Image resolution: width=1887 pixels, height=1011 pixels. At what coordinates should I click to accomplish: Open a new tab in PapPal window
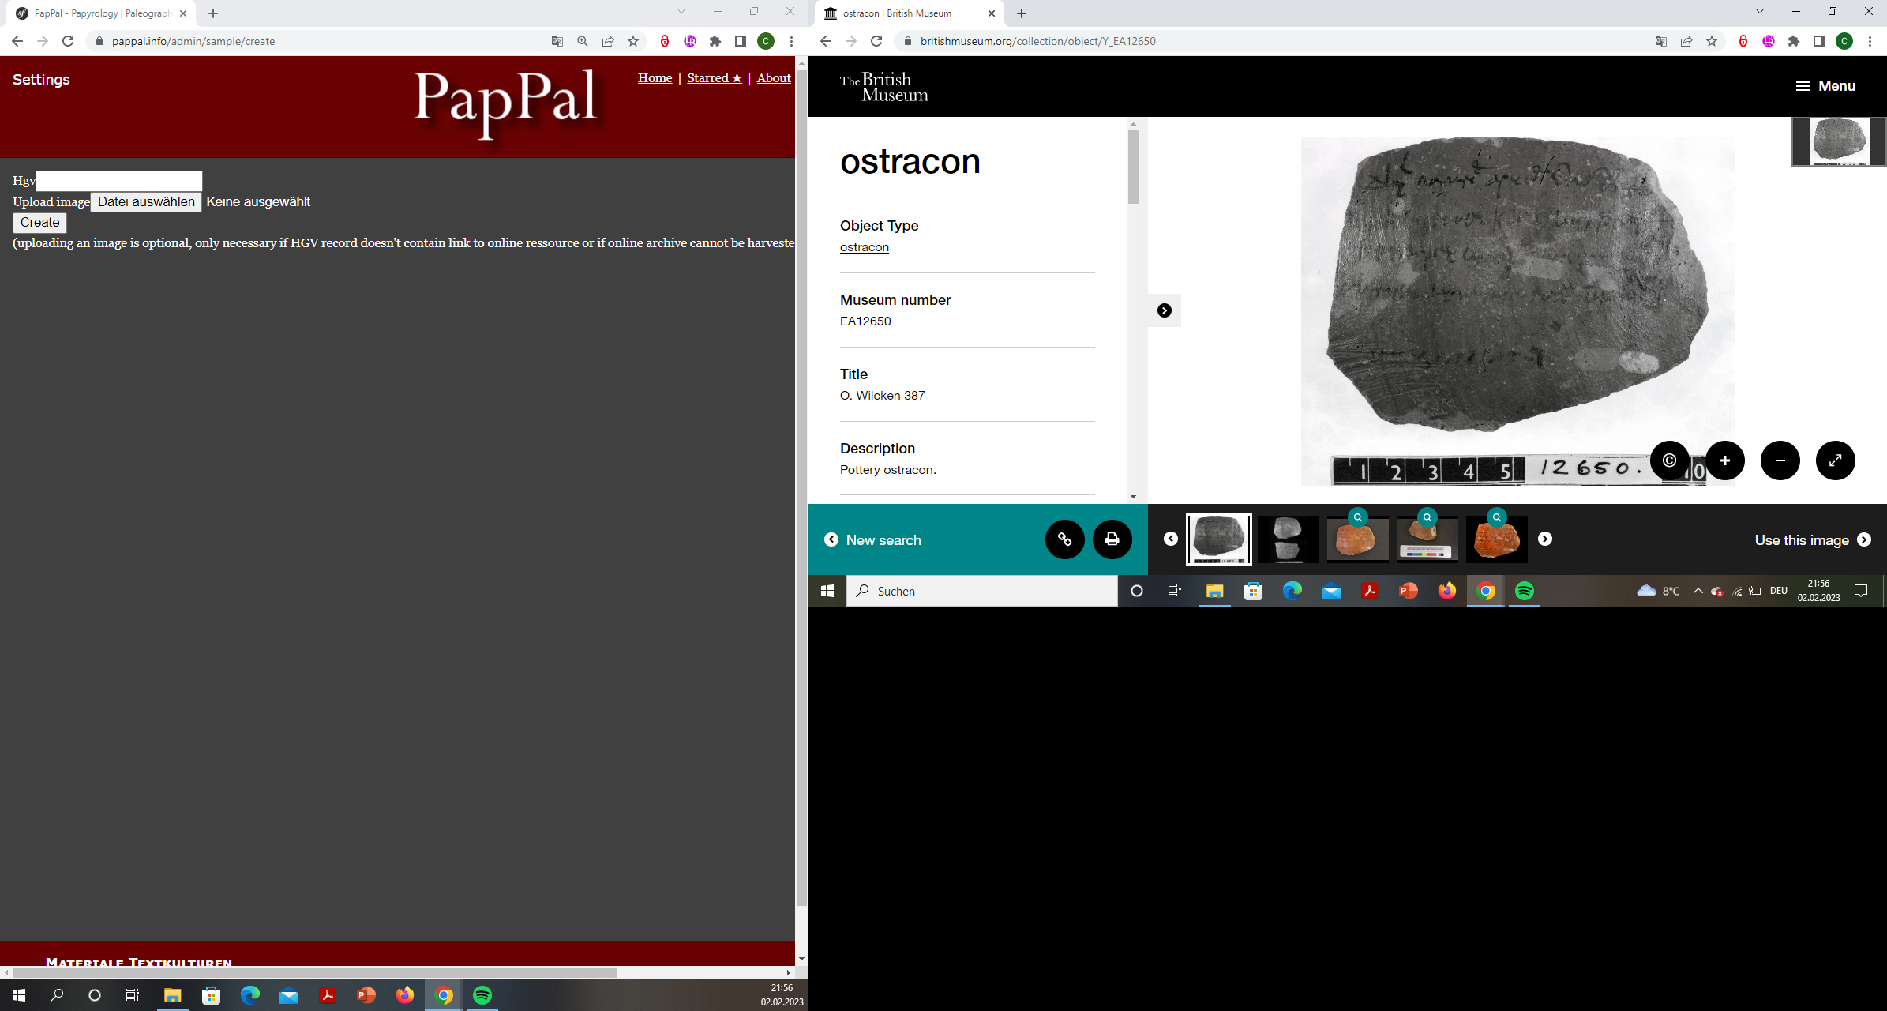click(x=213, y=13)
